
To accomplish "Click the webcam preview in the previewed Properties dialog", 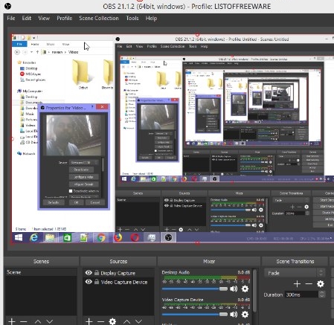I will [74, 135].
